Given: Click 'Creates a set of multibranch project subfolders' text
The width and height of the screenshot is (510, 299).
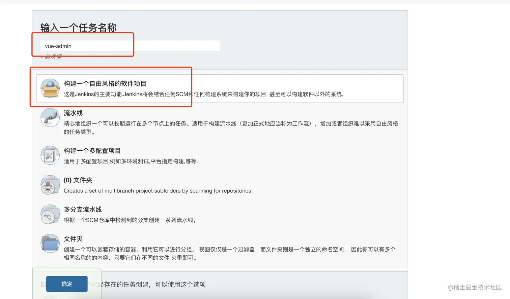Looking at the screenshot, I should 158,191.
